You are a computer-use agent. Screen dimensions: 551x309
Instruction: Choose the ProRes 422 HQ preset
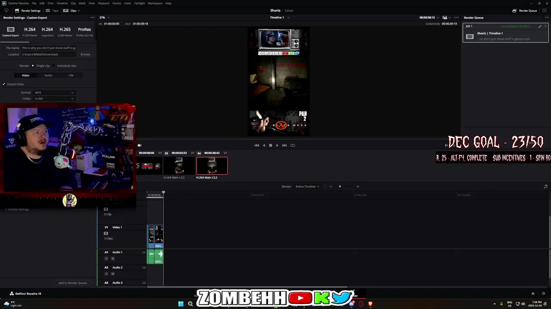(84, 31)
